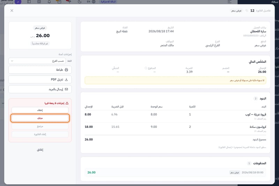Screen dimensions: 279x186
Task: Click the الفرع الرئيسي branch value
Action: [x=213, y=45]
